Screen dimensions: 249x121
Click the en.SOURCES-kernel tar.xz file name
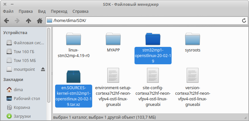pos(73,96)
